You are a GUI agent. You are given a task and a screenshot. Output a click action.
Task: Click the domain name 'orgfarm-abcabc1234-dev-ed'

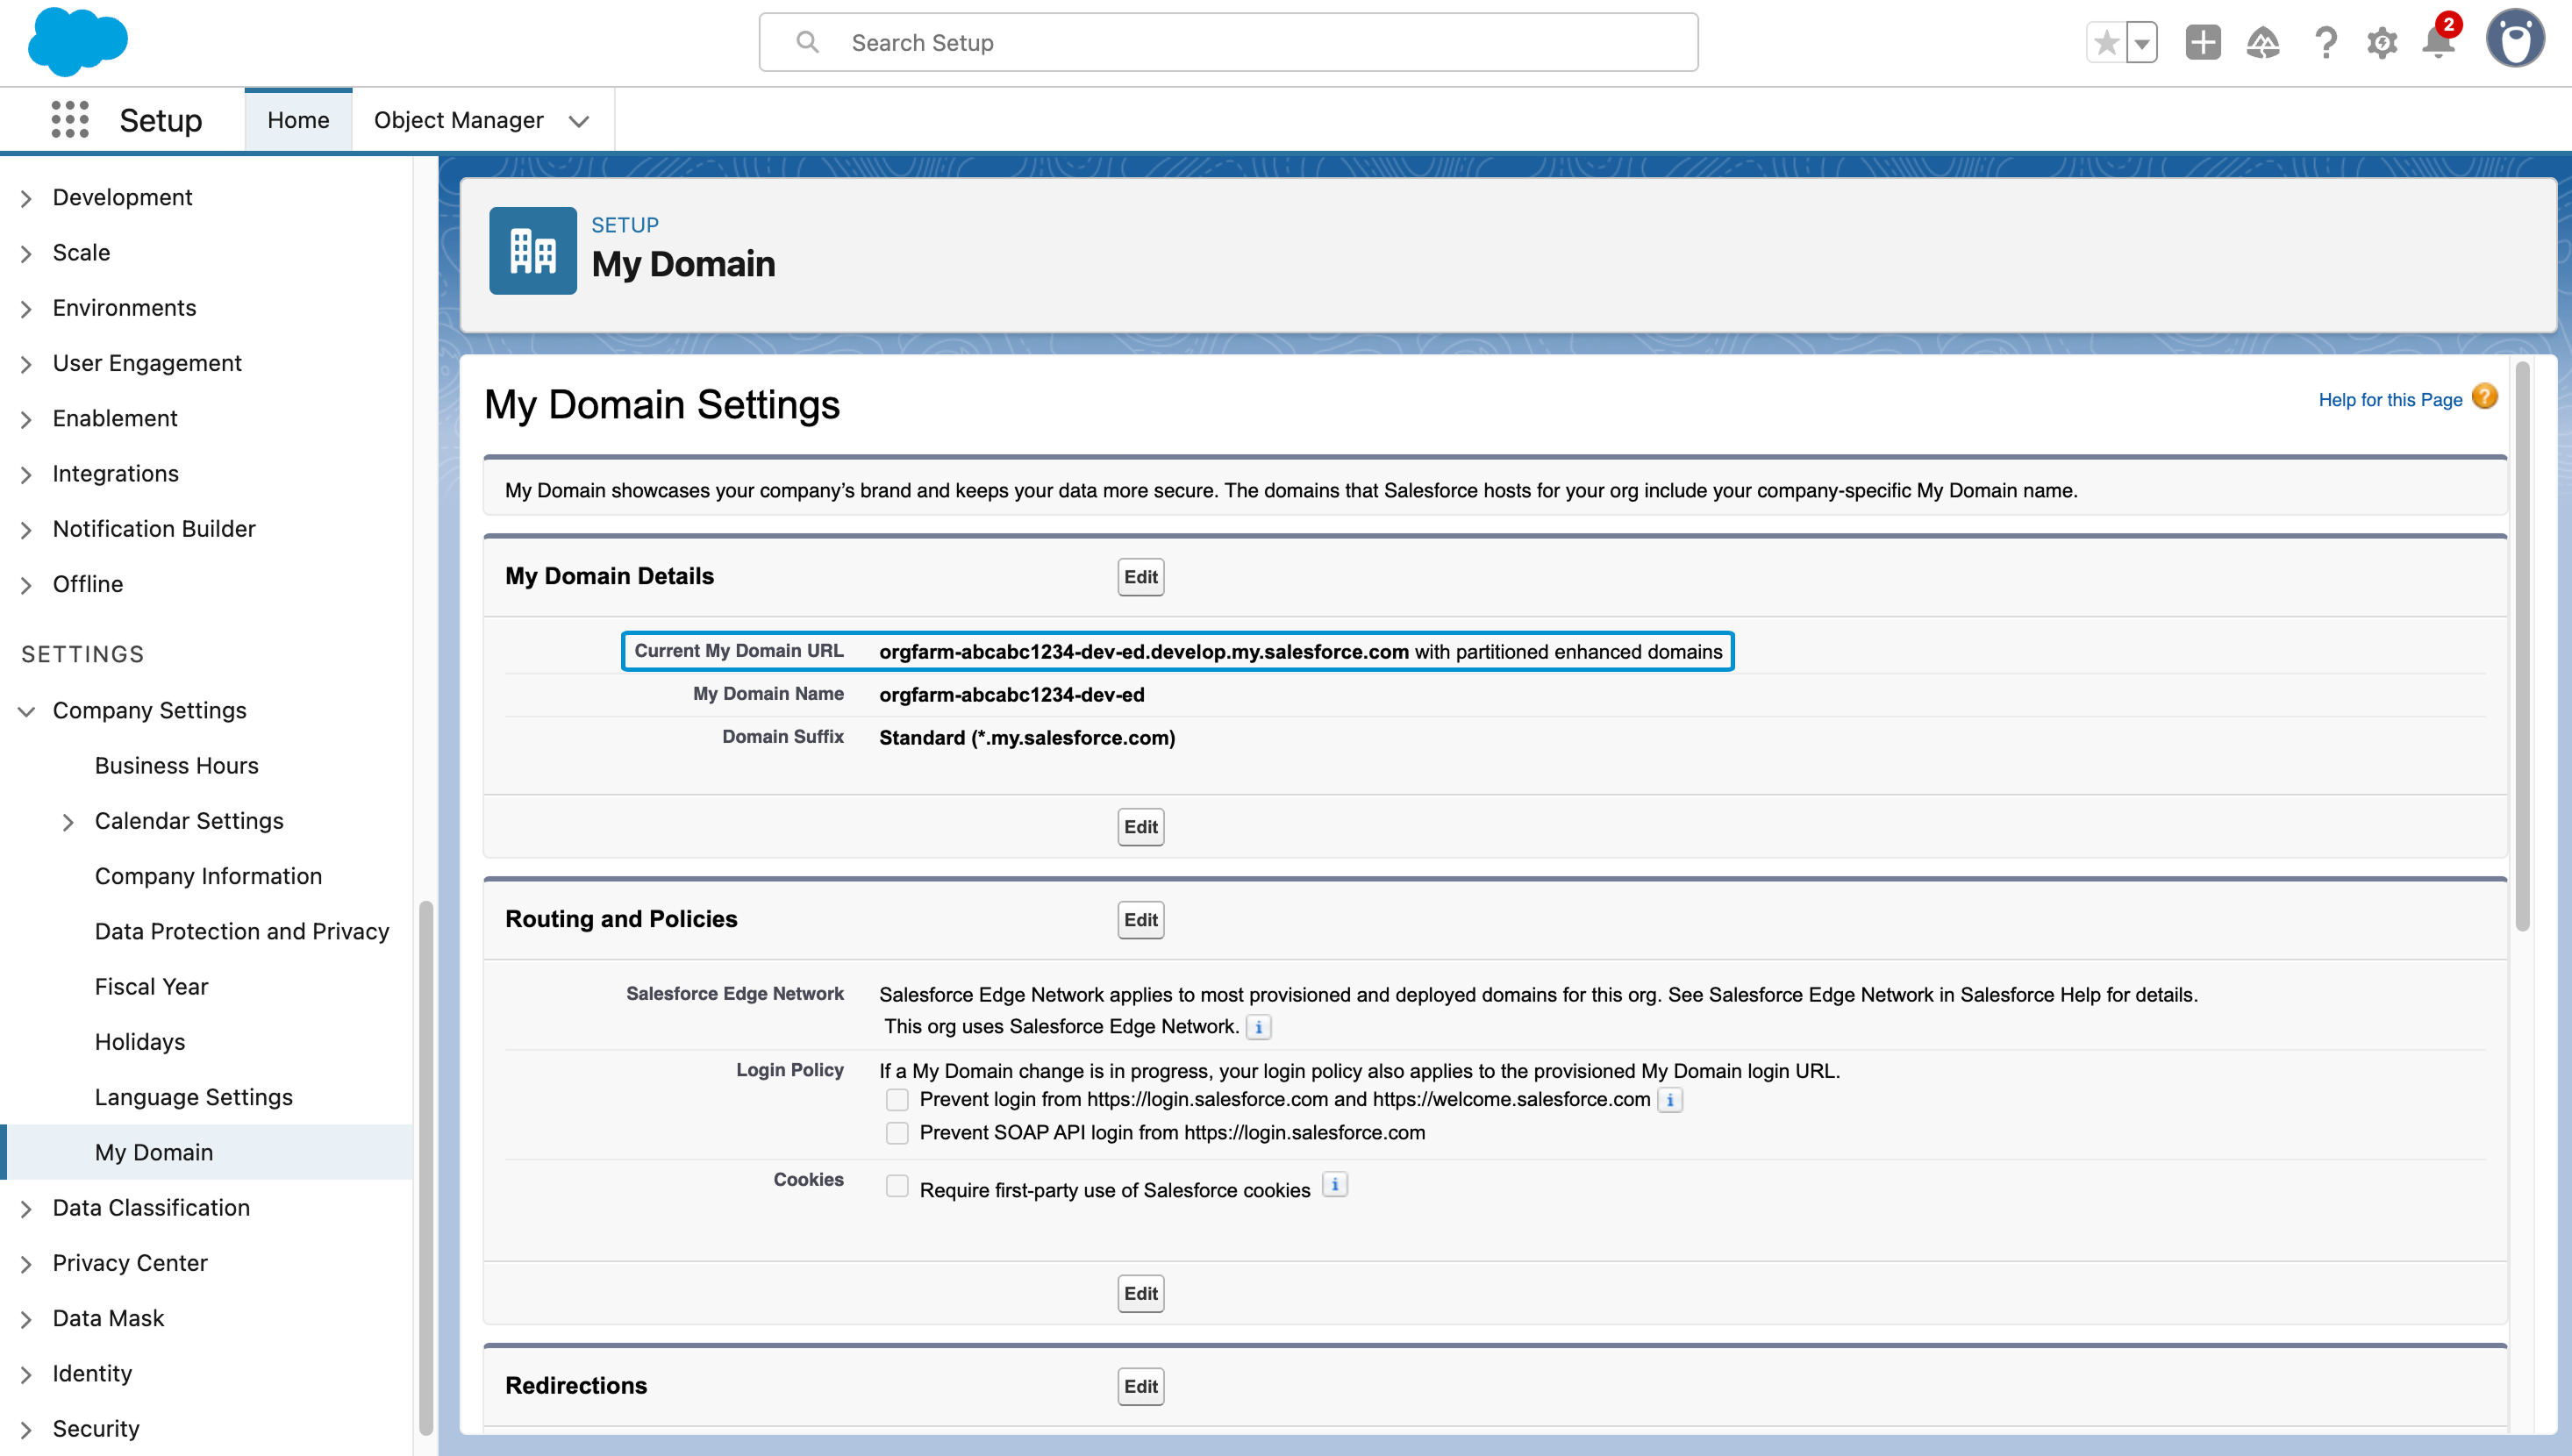pyautogui.click(x=1012, y=695)
